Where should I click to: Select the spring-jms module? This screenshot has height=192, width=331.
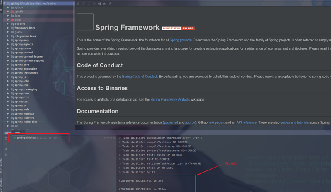point(22,85)
